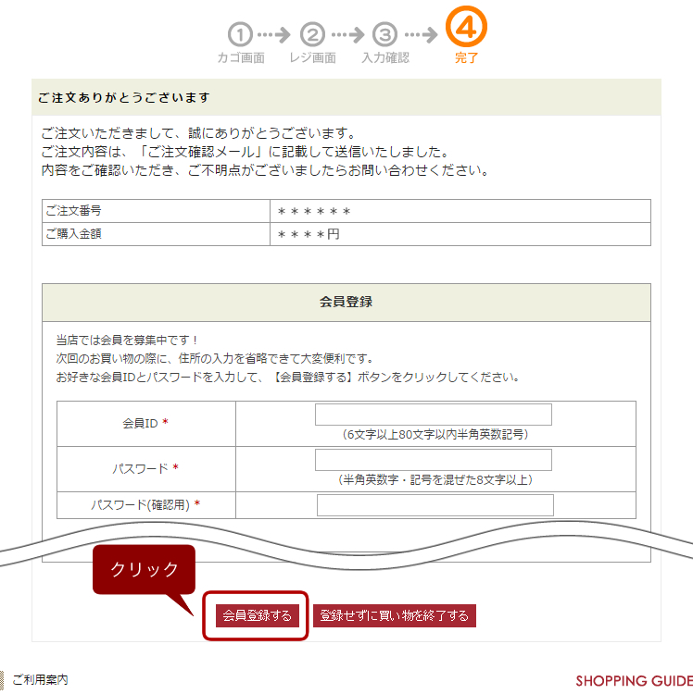This screenshot has width=693, height=694.
Task: Click the ご注文番号 table label
Action: (73, 211)
